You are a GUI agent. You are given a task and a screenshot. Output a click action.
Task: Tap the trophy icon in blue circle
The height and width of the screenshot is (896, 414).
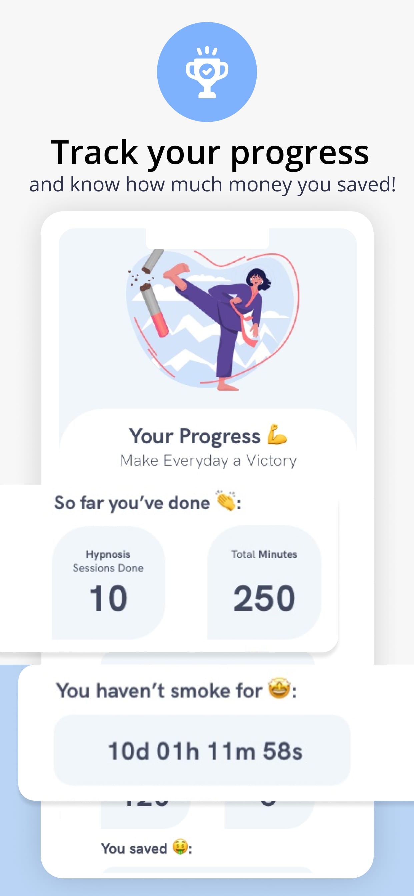[x=207, y=72]
